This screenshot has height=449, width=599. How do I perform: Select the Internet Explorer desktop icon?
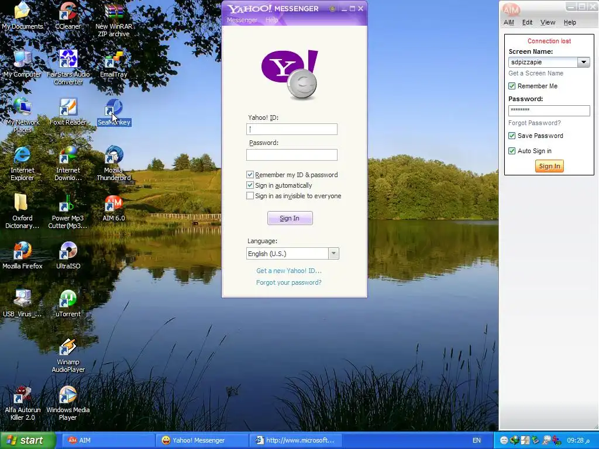pyautogui.click(x=22, y=163)
